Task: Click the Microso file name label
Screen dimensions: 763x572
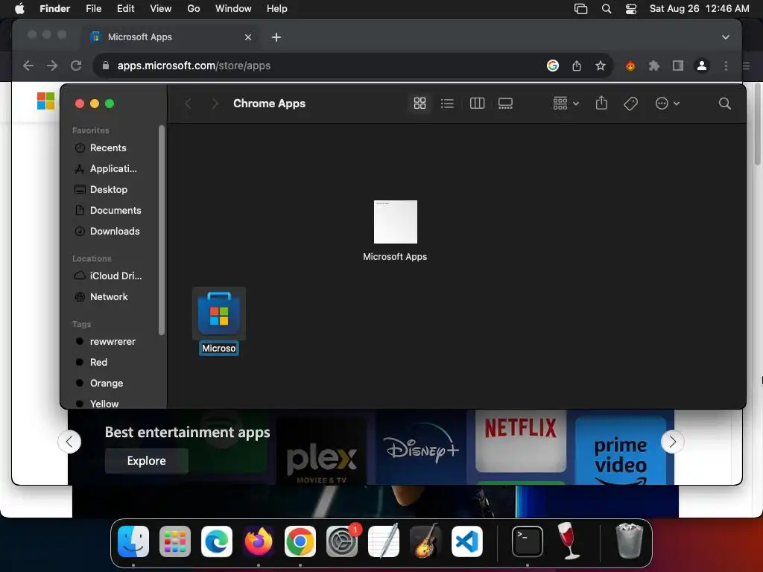Action: (219, 349)
